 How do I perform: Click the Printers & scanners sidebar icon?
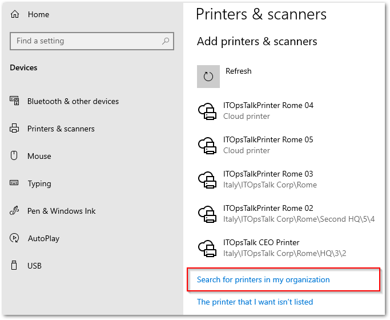[14, 128]
